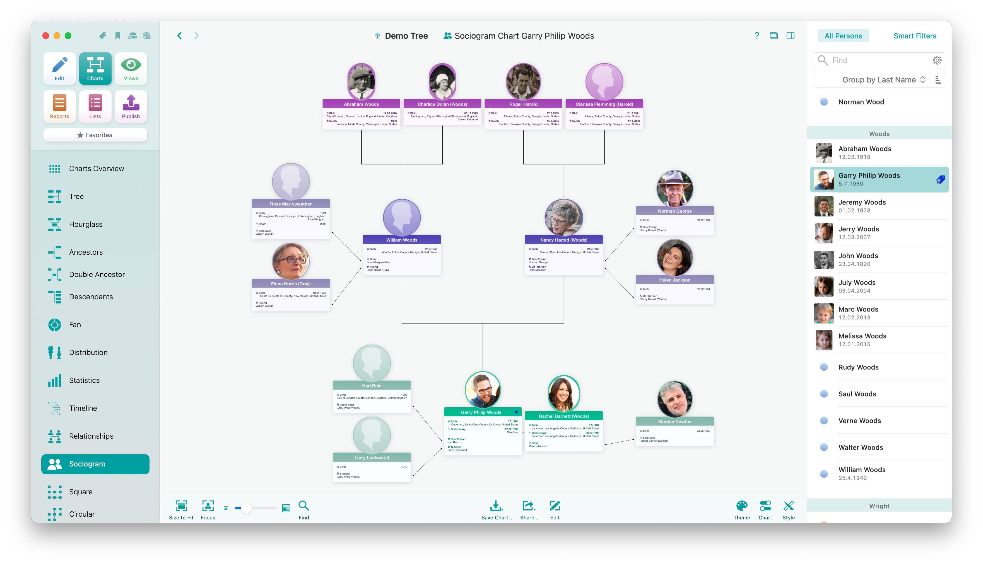Adjust the zoom level slider
This screenshot has width=983, height=564.
pyautogui.click(x=244, y=508)
